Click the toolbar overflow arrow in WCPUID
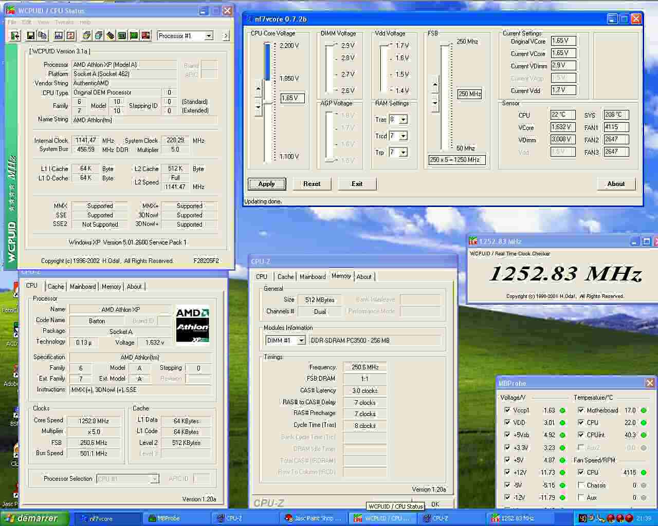The width and height of the screenshot is (658, 526). click(x=226, y=35)
